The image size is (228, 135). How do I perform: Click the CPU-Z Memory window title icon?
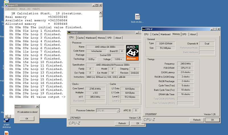(144, 29)
